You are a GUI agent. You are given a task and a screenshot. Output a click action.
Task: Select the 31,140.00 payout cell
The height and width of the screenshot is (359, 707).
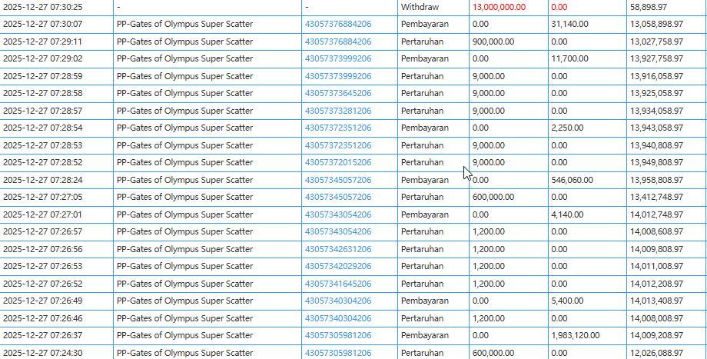point(570,24)
